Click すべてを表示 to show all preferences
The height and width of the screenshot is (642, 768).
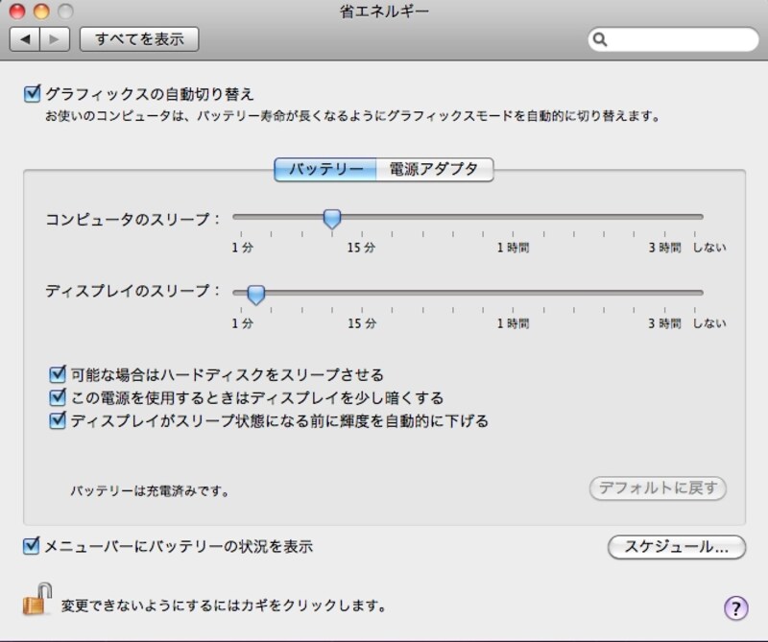point(139,39)
